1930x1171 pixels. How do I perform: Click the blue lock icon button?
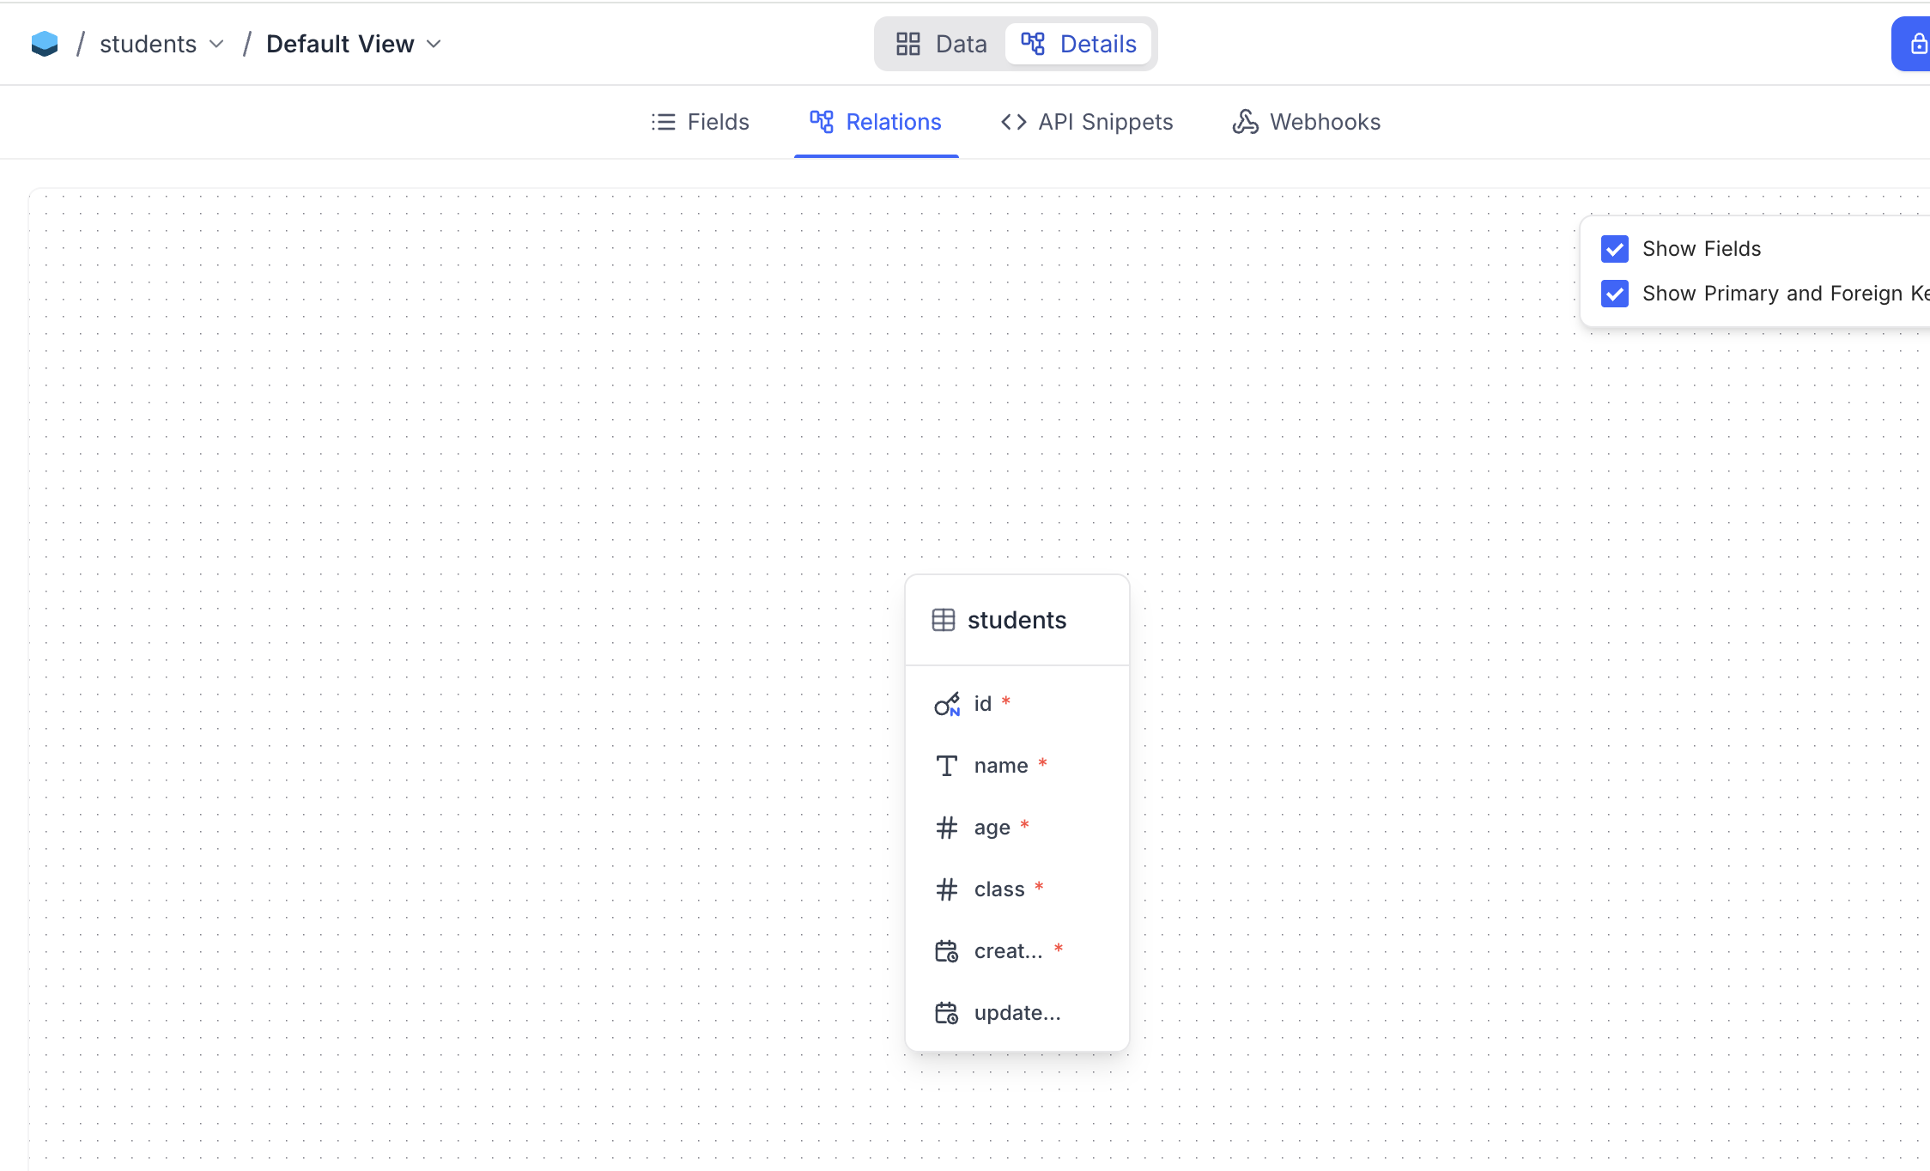1916,44
